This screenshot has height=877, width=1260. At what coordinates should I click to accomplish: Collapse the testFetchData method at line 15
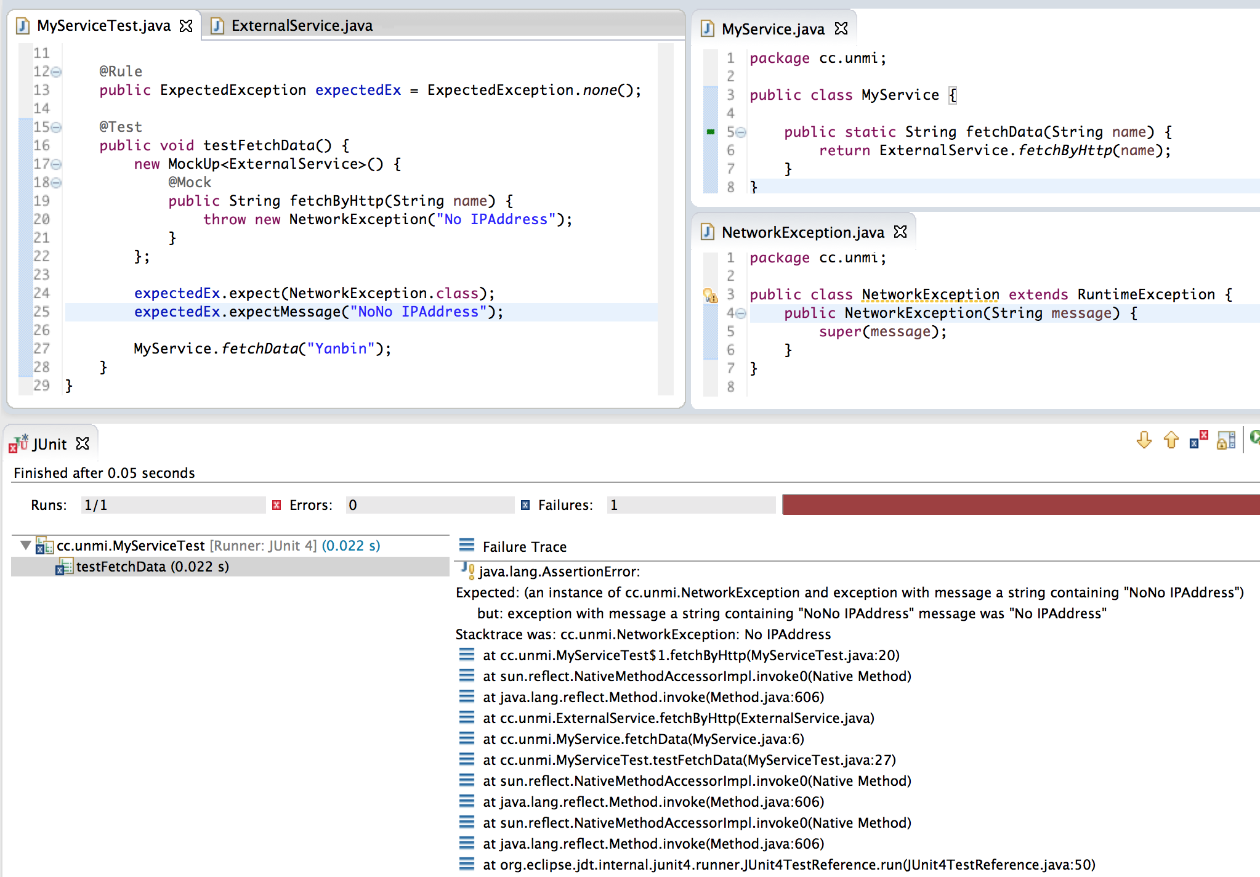coord(56,127)
